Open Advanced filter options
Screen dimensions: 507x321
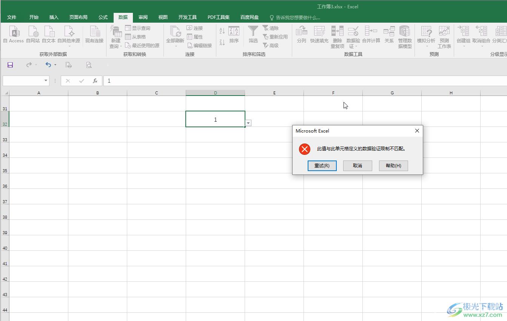pyautogui.click(x=271, y=45)
